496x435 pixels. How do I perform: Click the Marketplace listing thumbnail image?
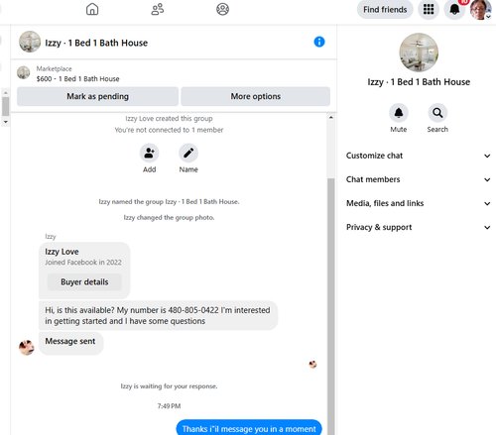[x=24, y=72]
